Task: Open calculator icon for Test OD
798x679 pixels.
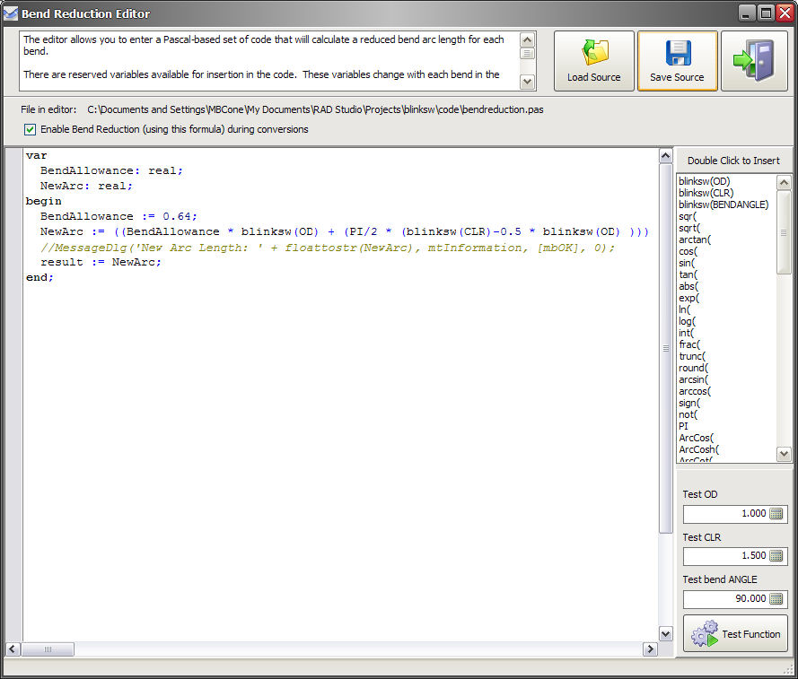Action: (x=777, y=514)
